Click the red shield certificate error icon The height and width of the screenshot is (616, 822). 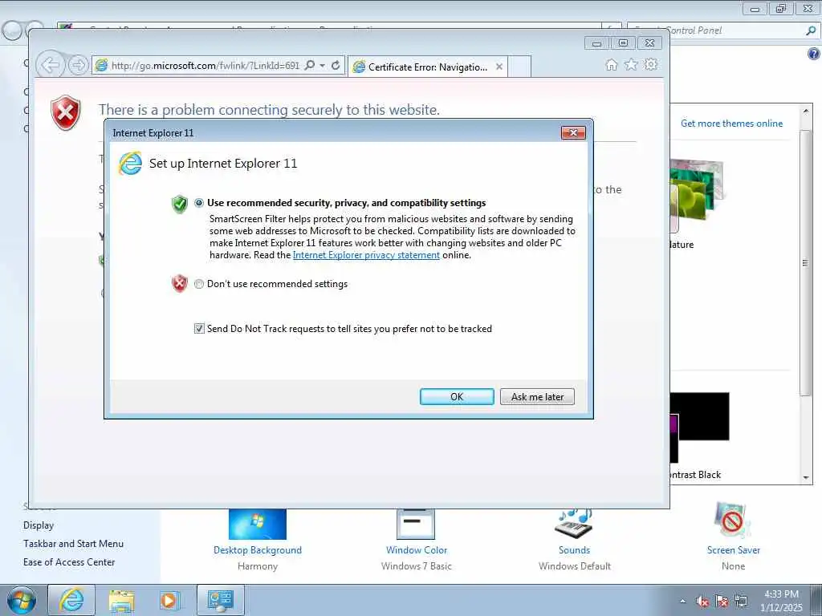click(66, 112)
